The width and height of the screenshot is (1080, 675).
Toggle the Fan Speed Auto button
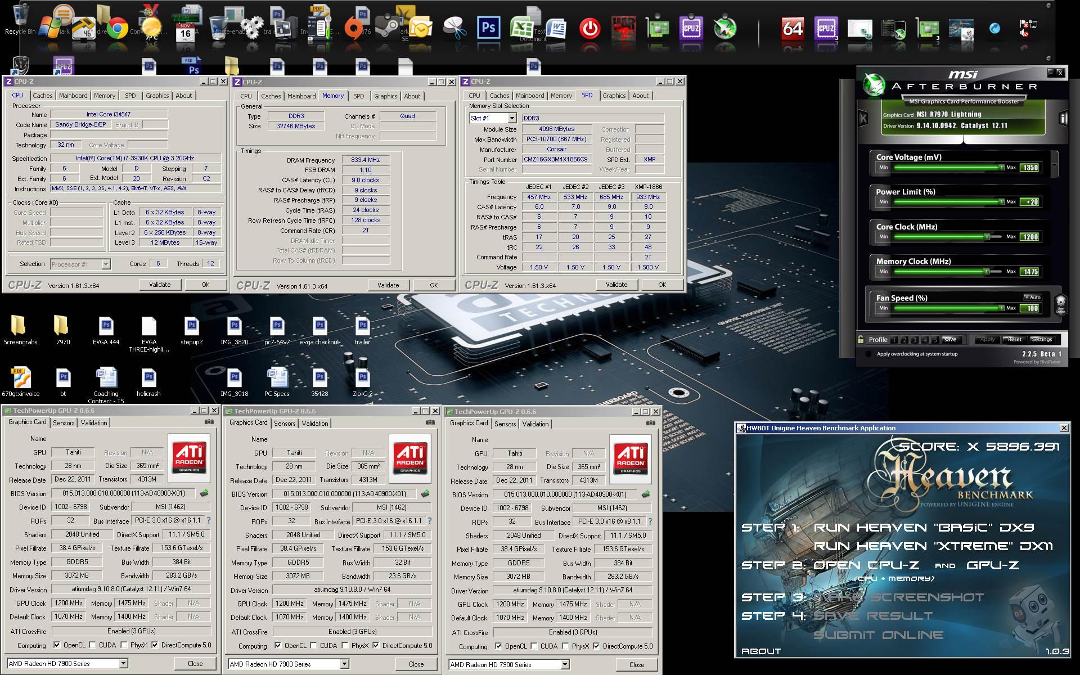[x=1033, y=297]
